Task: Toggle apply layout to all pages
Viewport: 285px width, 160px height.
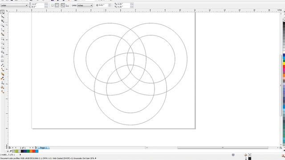Action: (63, 5)
